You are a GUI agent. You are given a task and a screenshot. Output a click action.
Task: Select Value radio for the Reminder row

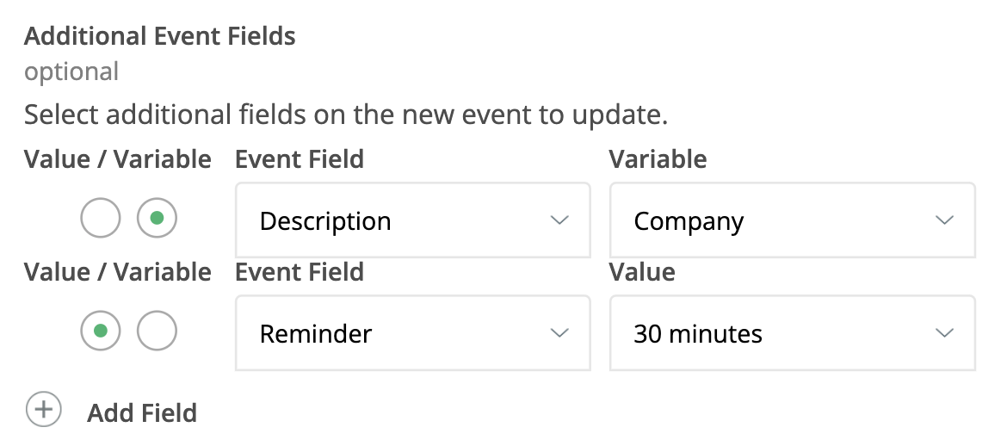tap(101, 331)
